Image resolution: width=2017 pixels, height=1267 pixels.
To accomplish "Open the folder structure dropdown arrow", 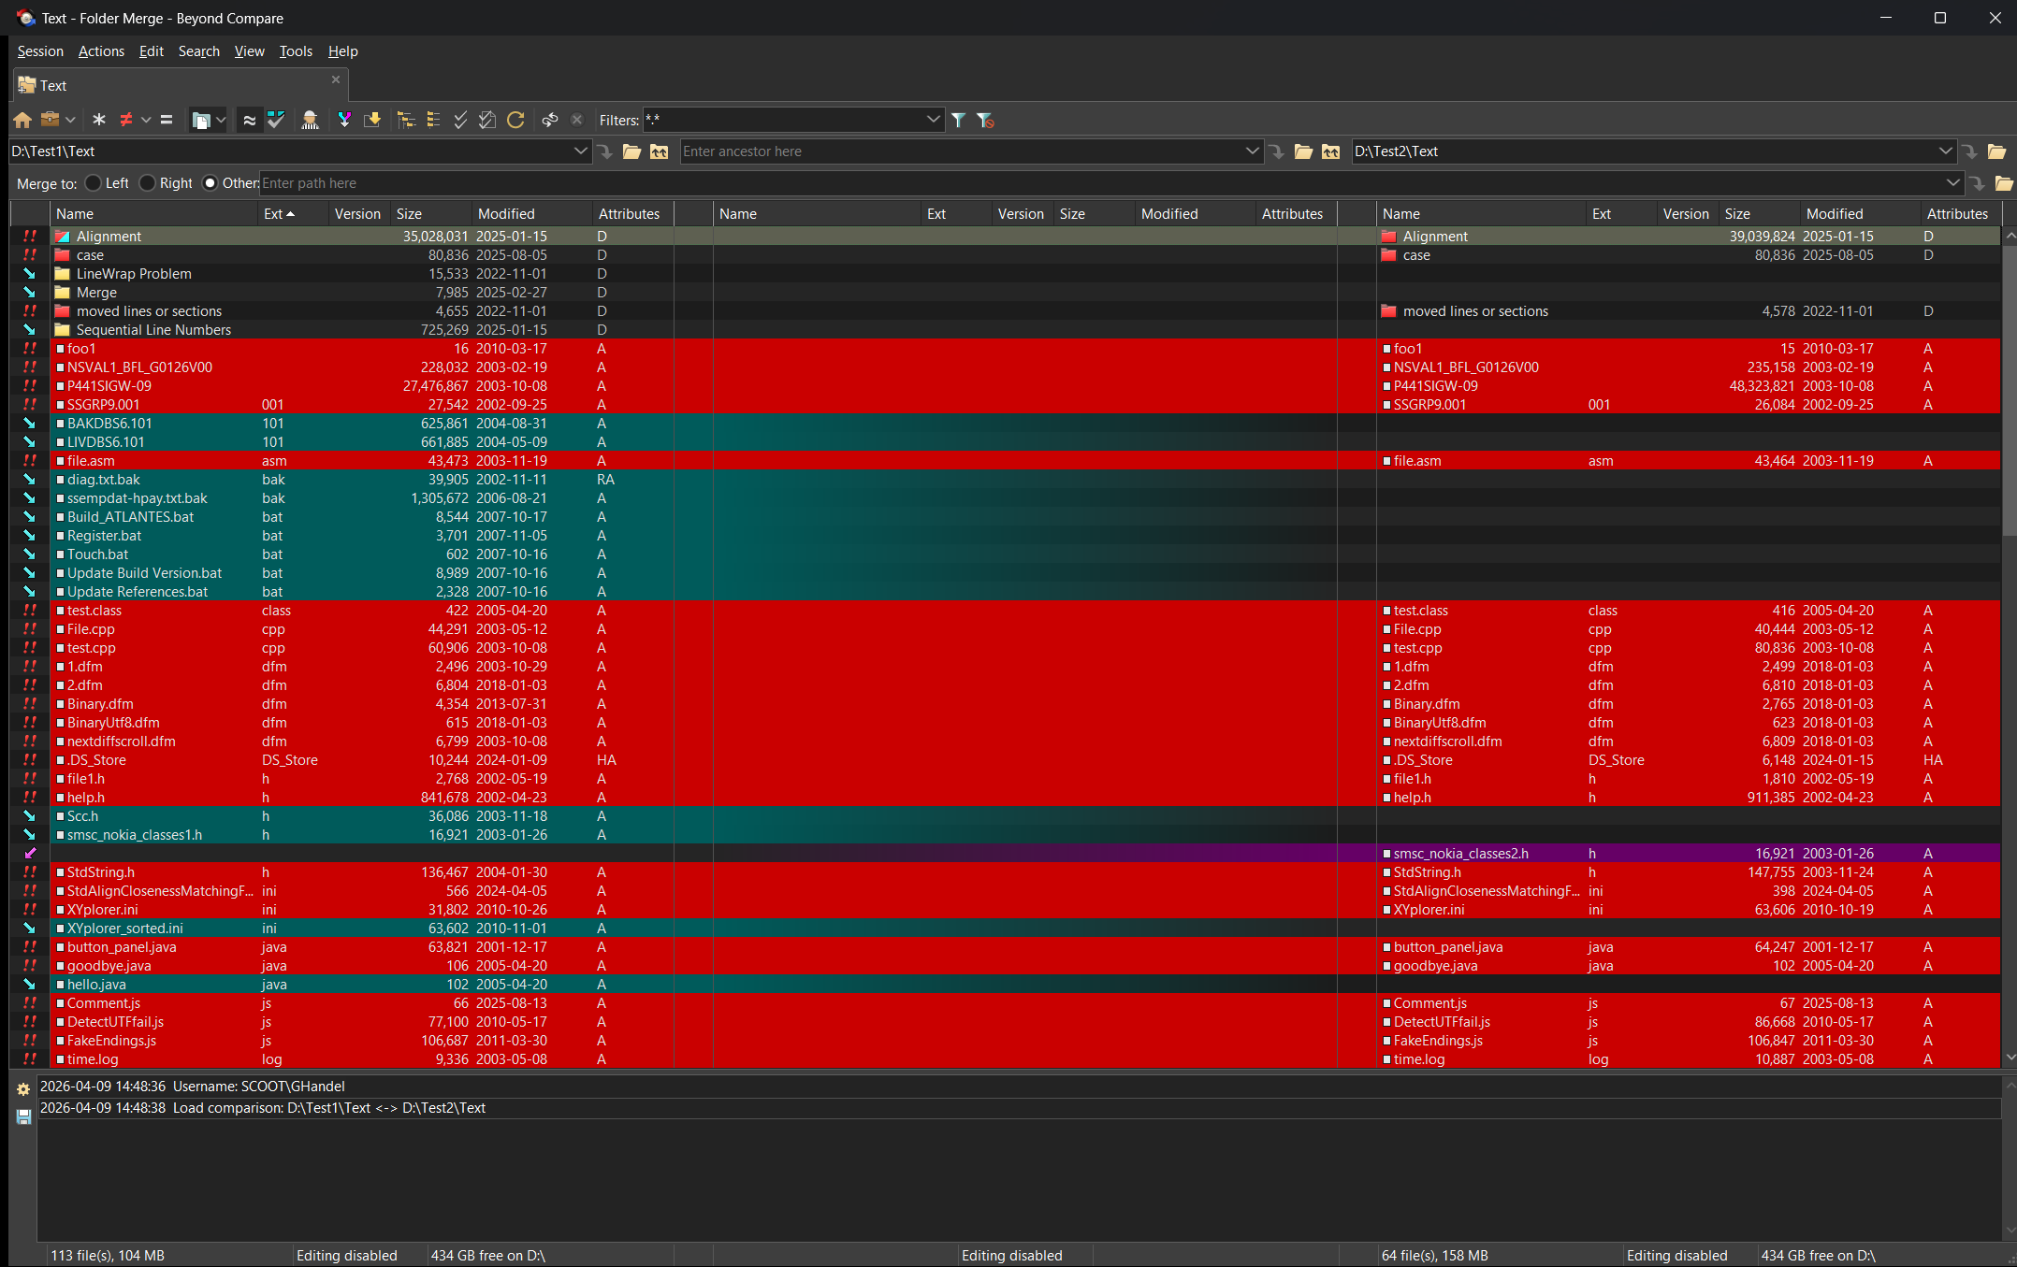I will (221, 120).
